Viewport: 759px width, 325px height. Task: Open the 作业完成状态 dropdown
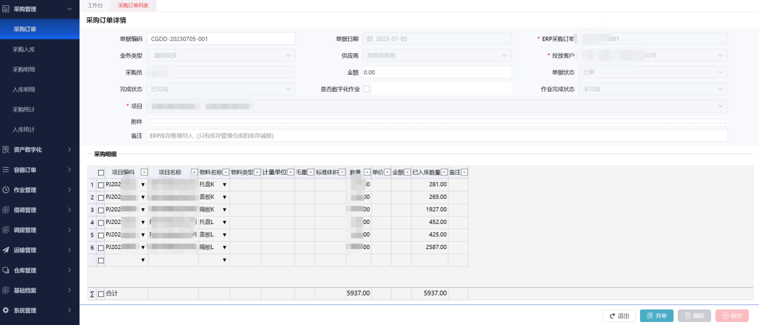653,89
